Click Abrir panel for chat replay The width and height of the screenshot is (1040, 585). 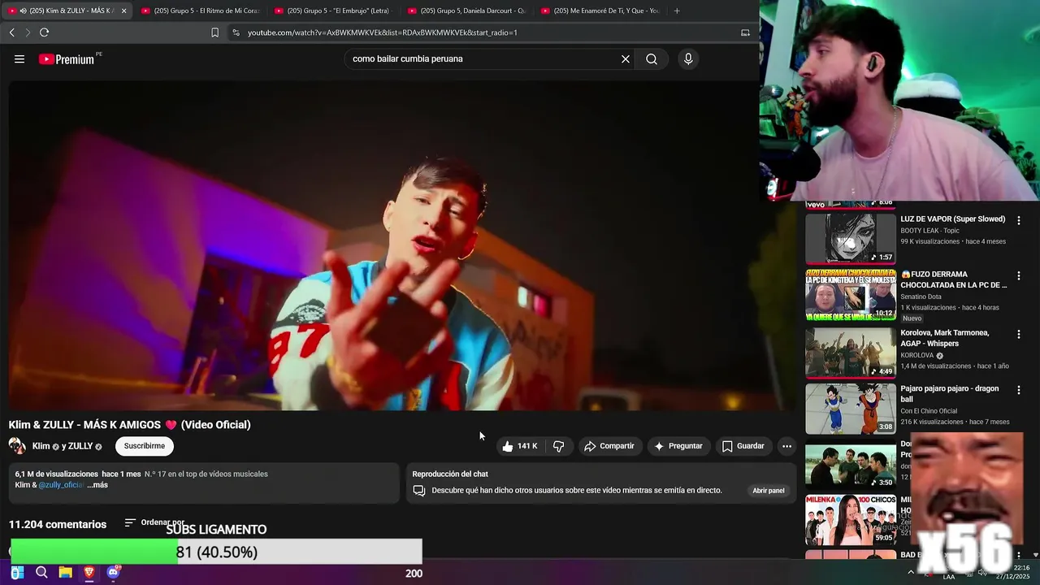pyautogui.click(x=769, y=491)
